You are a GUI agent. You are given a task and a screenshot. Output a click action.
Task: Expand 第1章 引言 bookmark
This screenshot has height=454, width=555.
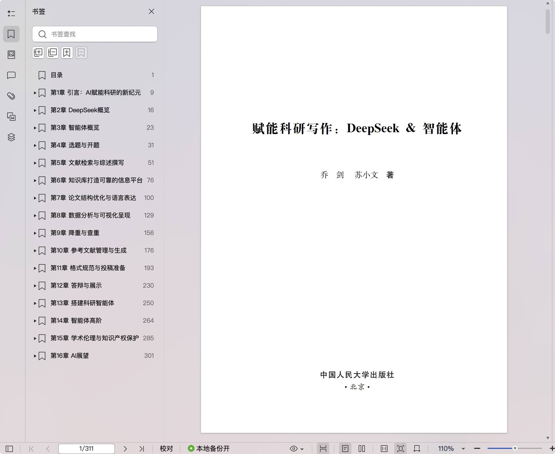pyautogui.click(x=35, y=93)
